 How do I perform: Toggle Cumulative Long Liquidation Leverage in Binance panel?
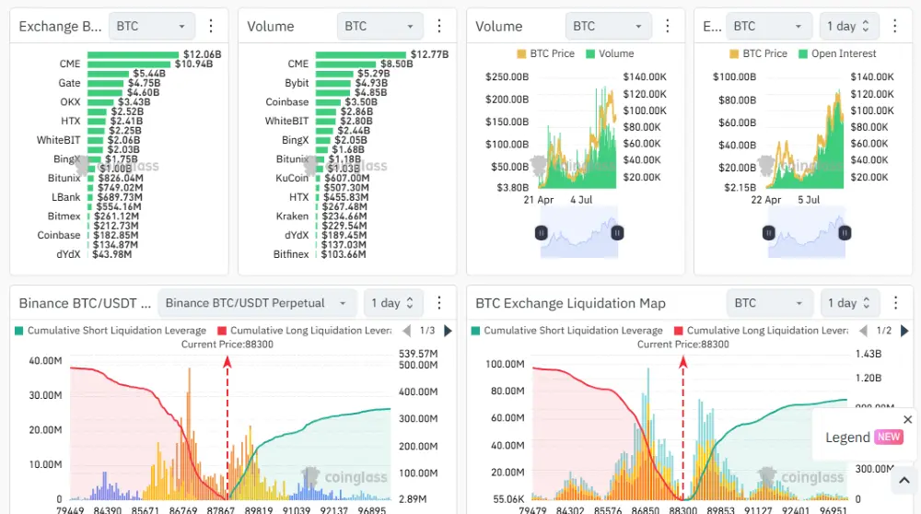[304, 331]
